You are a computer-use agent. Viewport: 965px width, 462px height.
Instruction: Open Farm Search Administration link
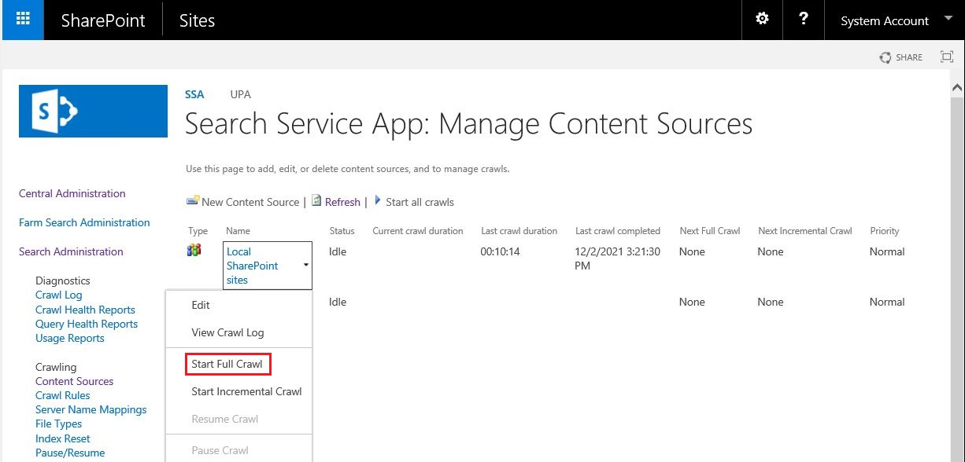click(84, 222)
